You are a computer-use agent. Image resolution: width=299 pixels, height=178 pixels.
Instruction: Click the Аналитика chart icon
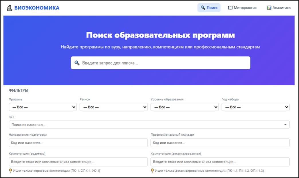[x=269, y=8]
